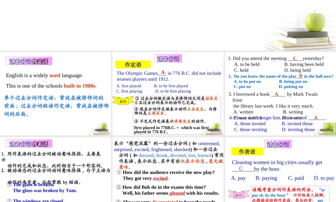This screenshot has width=336, height=202.
Task: Click the red explanation starting 该题考查分词作表语的用法
Action: [x=289, y=195]
